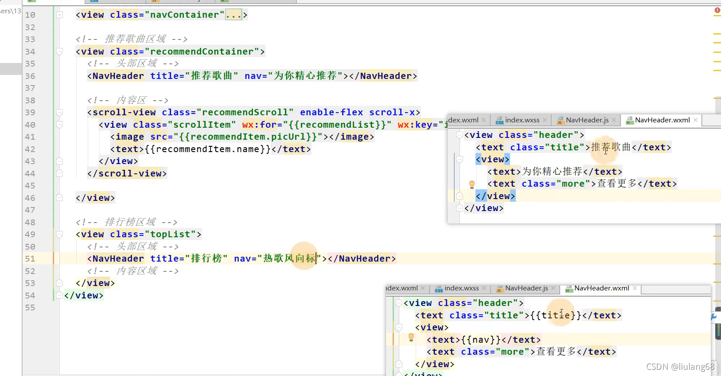Viewport: 721px width, 376px height.
Task: Click the fold end marker at line 46
Action: [x=59, y=198]
